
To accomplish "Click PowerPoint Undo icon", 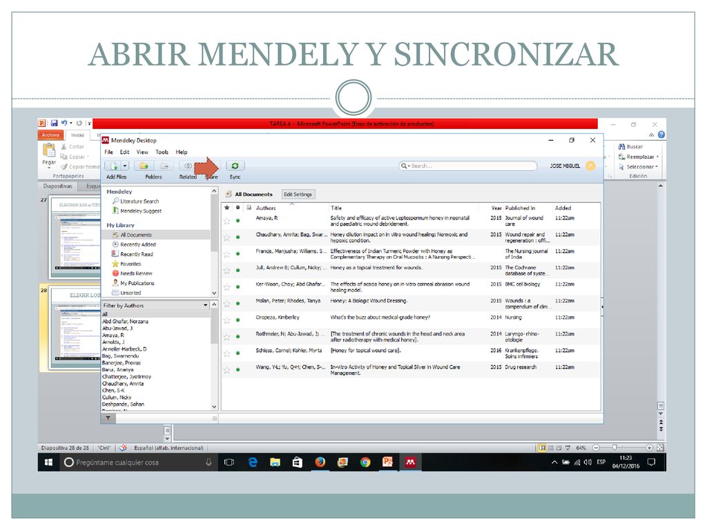I will [x=64, y=123].
